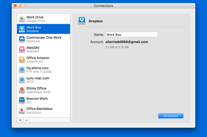Click the Google Drive subtitle label
Viewport: 207px width, 137px height.
(x=36, y=21)
